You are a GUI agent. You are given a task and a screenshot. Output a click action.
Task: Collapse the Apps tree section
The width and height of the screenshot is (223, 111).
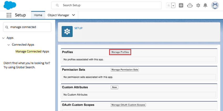pyautogui.click(x=3, y=38)
